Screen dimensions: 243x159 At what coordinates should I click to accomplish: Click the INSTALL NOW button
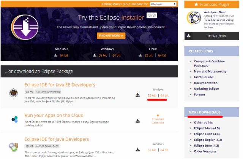[x=212, y=36]
